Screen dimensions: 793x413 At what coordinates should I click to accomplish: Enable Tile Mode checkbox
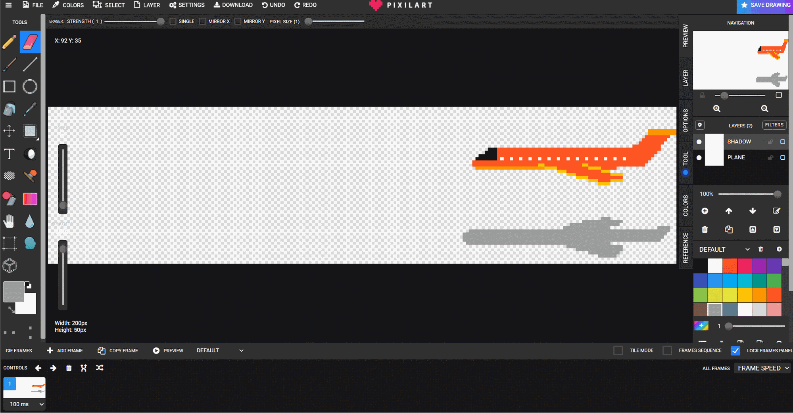[618, 350]
